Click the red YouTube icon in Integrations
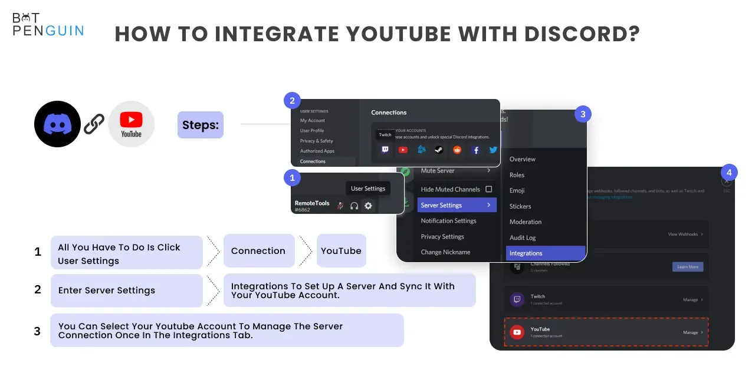The image size is (755, 370). (517, 332)
